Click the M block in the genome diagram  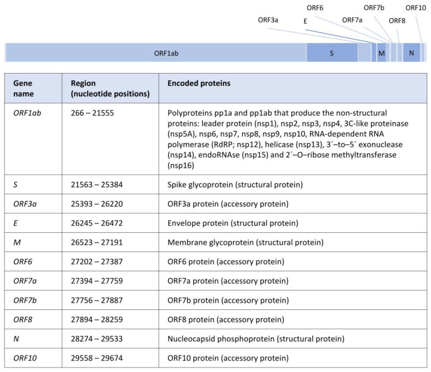click(381, 53)
